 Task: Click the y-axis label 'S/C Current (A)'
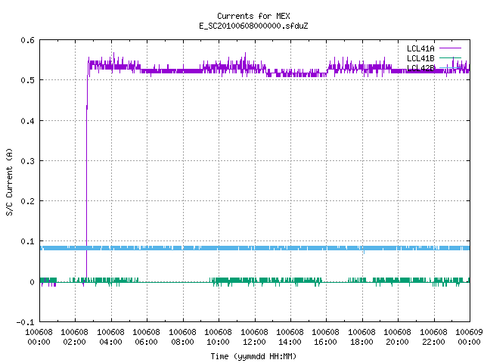point(9,181)
